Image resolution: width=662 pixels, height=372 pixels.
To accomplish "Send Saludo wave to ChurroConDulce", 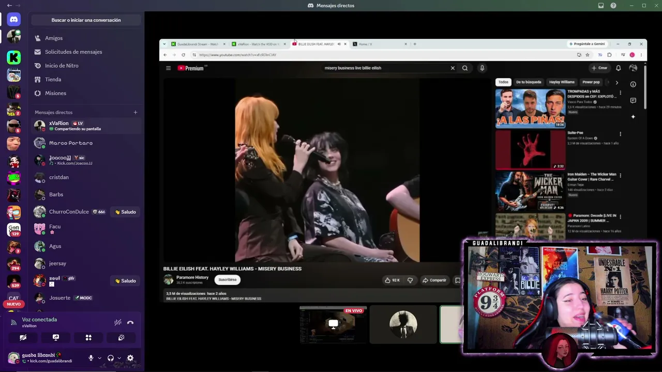I will point(125,212).
